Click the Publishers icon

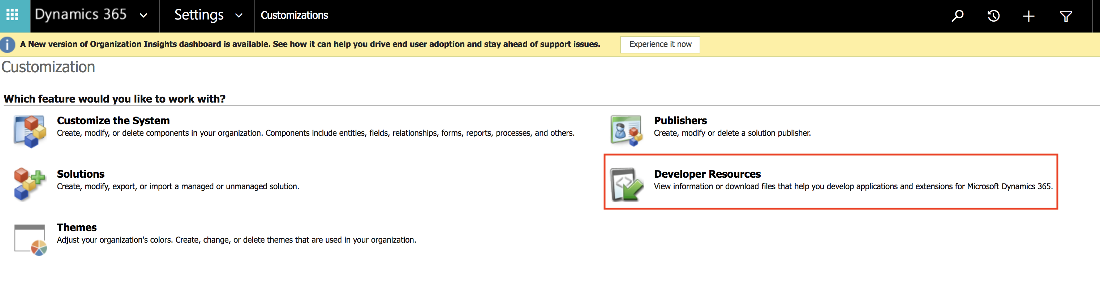[x=626, y=131]
